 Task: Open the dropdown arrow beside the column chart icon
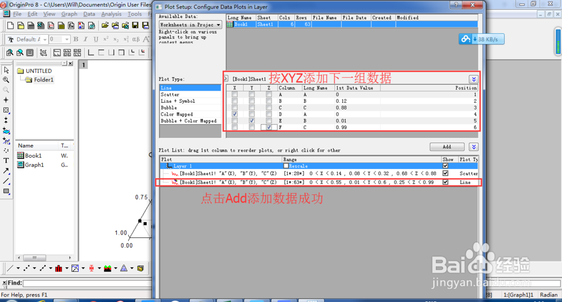tap(67, 268)
